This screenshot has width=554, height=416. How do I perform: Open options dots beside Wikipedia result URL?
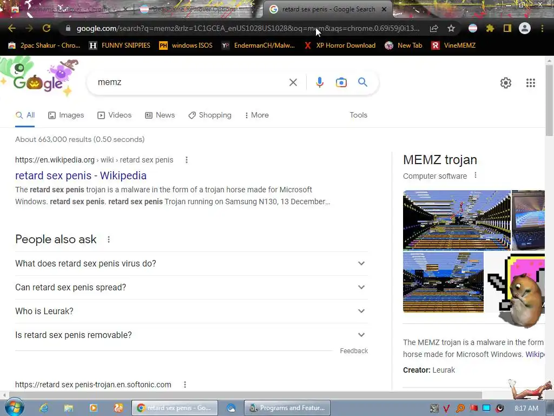[187, 160]
